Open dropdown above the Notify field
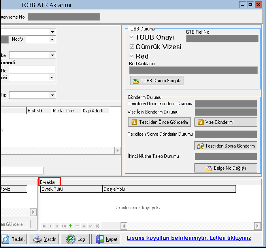 coord(52,32)
